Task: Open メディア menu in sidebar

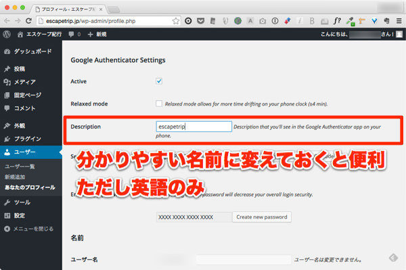Action: [31, 82]
